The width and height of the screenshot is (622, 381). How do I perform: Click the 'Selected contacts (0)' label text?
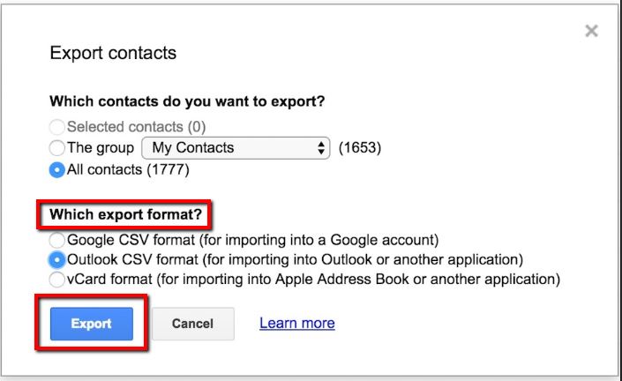(x=137, y=127)
